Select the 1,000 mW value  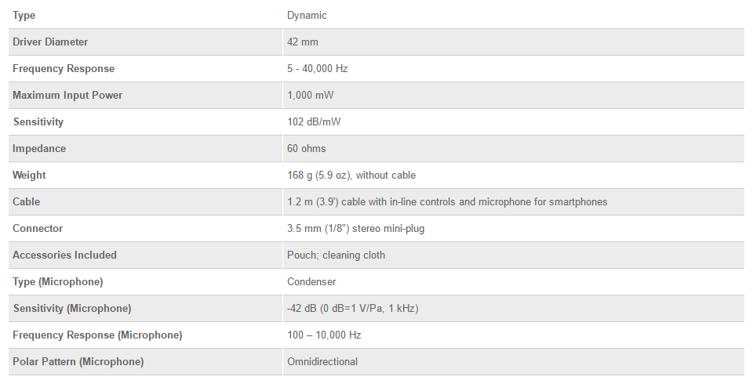310,96
